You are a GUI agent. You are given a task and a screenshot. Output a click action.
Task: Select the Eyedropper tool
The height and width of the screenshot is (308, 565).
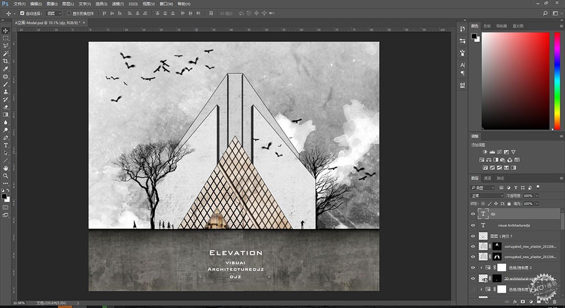pos(6,69)
